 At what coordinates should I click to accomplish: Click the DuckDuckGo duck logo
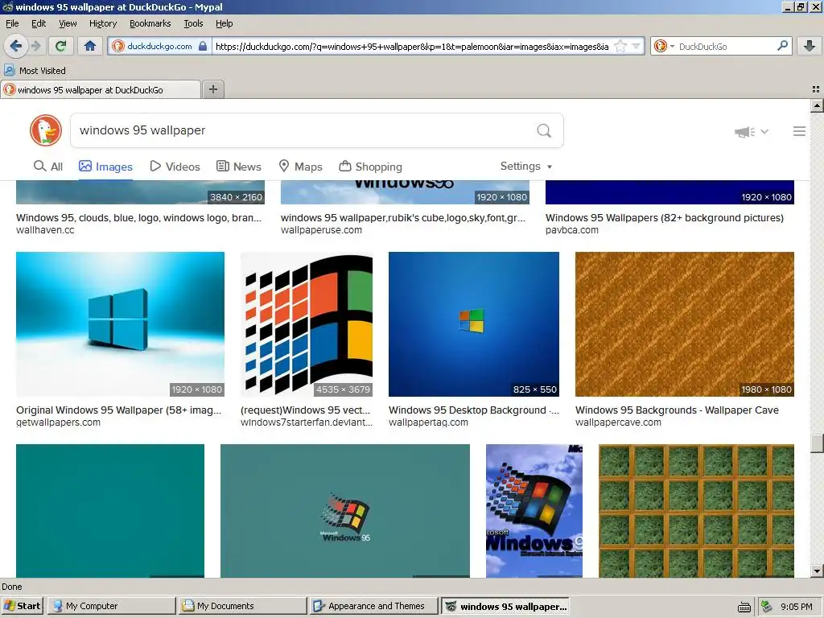point(46,130)
